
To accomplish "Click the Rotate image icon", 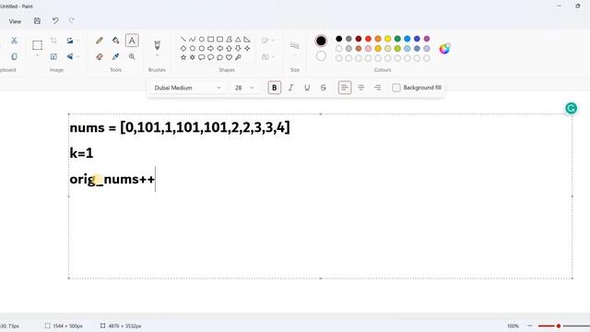I will click(70, 41).
